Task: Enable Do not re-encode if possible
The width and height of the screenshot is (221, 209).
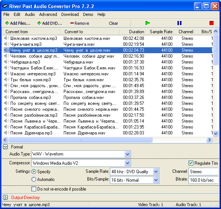Action: [x=34, y=189]
